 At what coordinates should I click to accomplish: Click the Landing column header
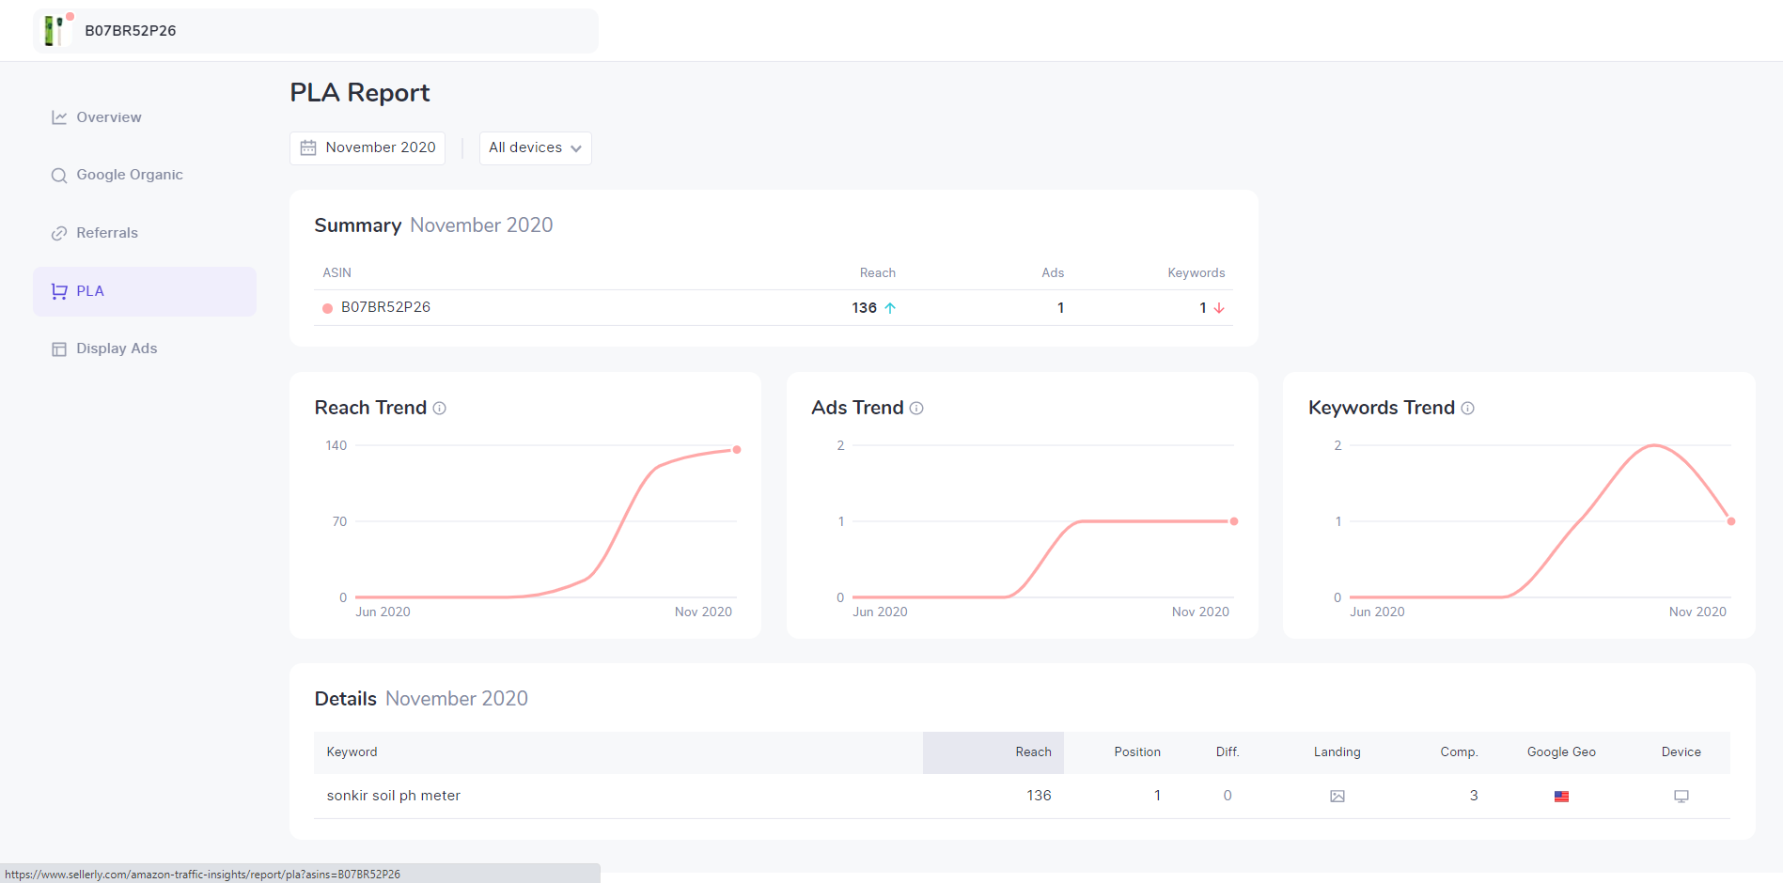pyautogui.click(x=1337, y=752)
